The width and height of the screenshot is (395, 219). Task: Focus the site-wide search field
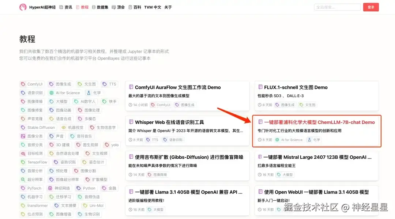tap(337, 7)
